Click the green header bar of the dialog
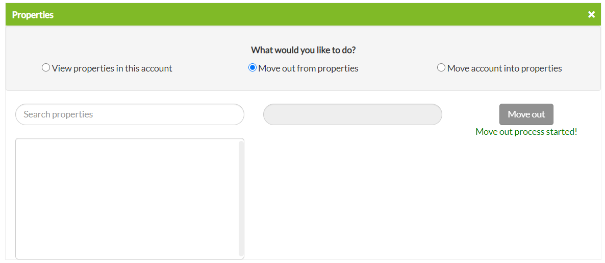The height and width of the screenshot is (263, 605). pos(306,14)
